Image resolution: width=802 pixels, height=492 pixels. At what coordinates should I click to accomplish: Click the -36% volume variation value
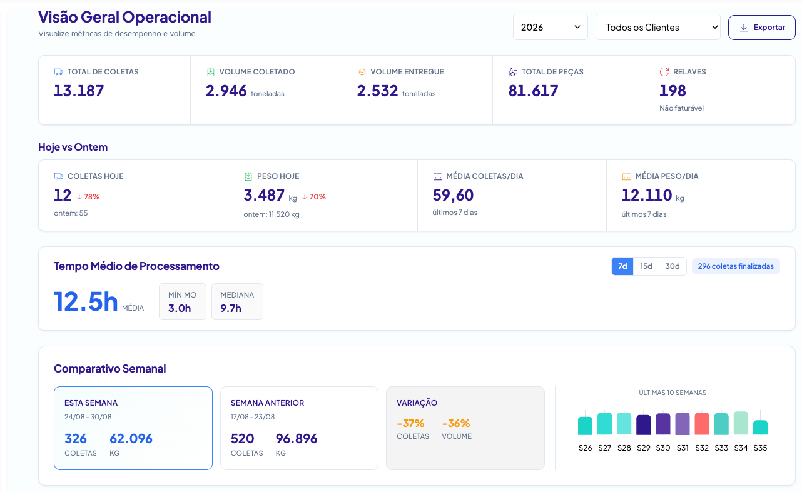[456, 423]
